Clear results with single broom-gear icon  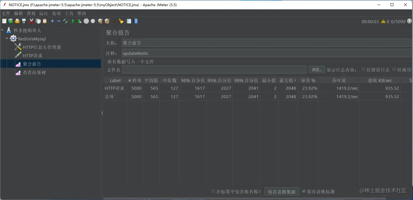coord(100,21)
